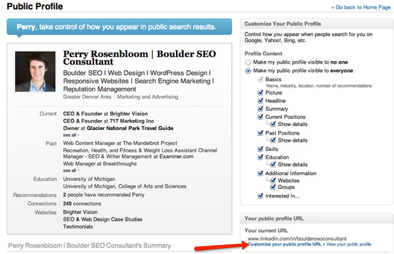Expand see all under Past positions
394x254 pixels.
click(71, 171)
